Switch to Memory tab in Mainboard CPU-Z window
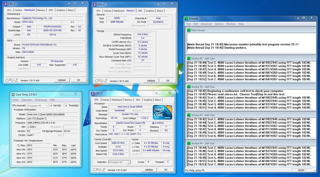Viewport: 320px width, 177px height. click(41, 10)
